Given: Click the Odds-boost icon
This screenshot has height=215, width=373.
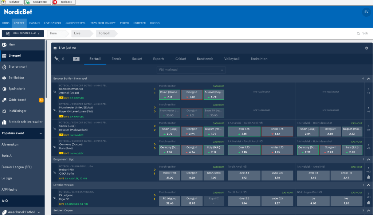Looking at the screenshot, I should [x=4, y=100].
